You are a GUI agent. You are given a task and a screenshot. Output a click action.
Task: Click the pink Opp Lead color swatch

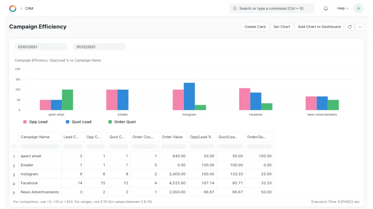[25, 122]
